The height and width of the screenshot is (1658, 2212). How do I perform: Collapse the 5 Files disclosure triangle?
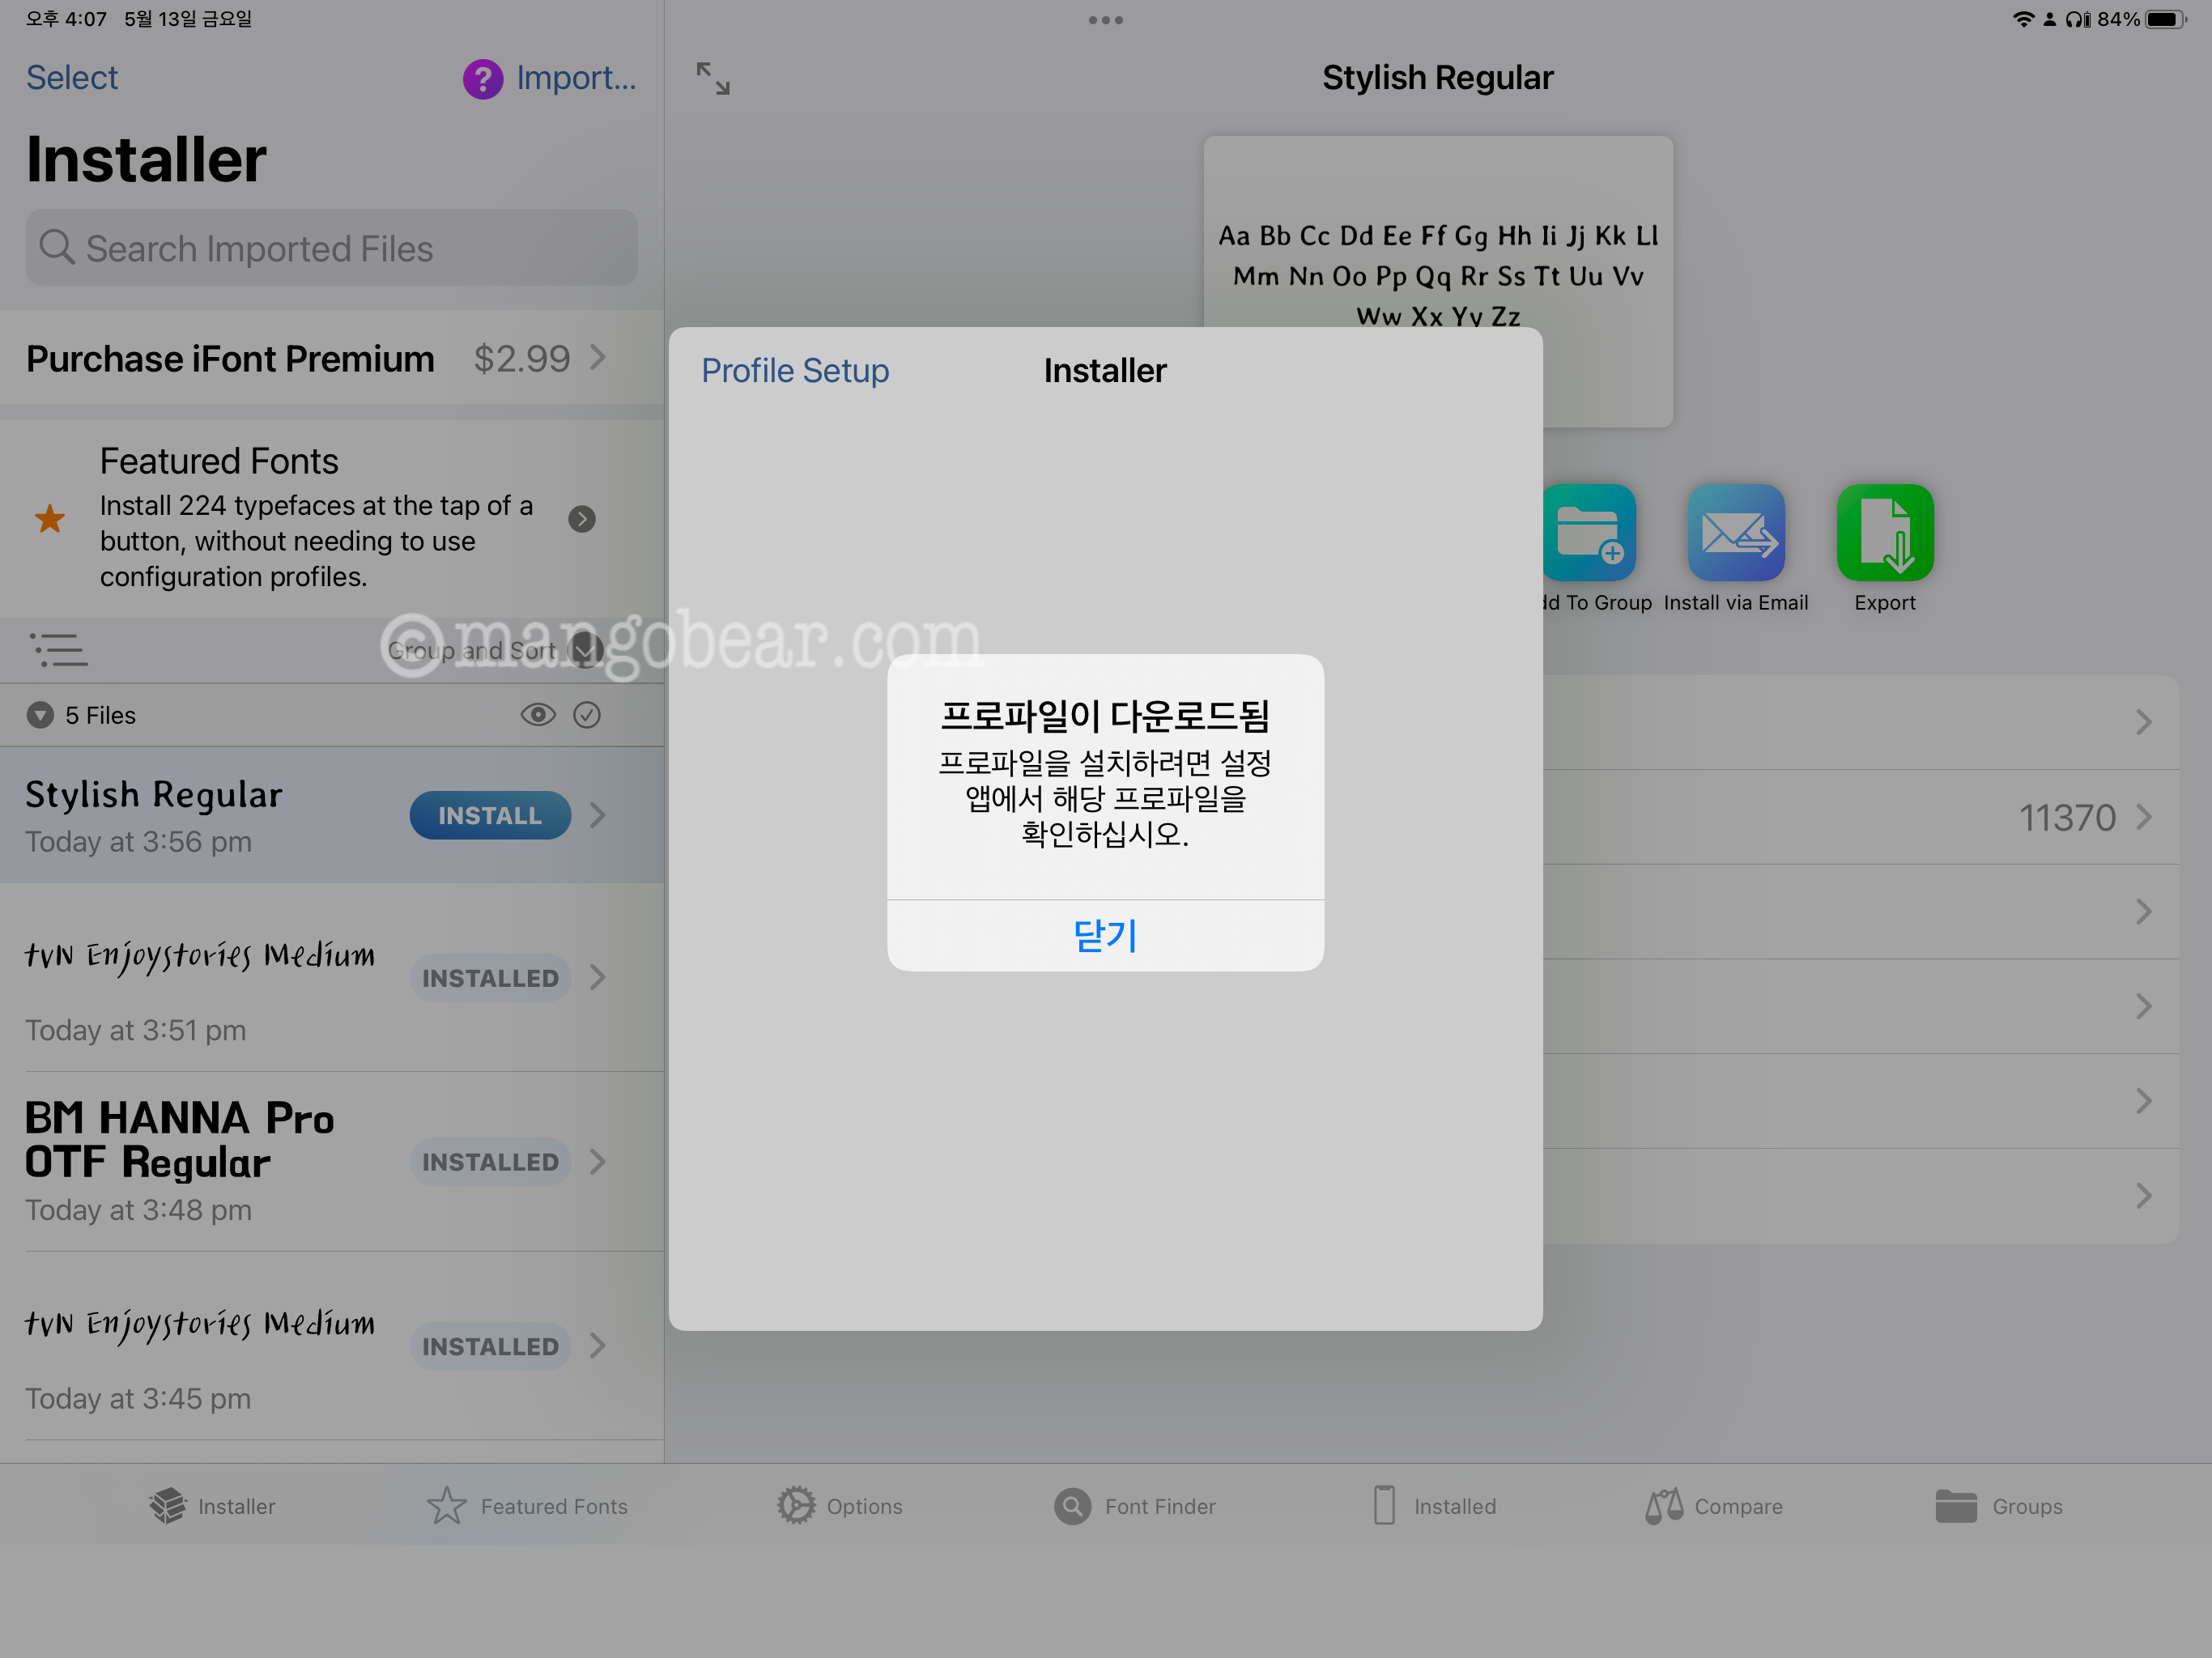40,715
